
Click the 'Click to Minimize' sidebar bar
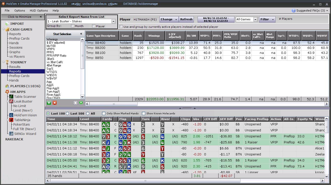[23, 17]
